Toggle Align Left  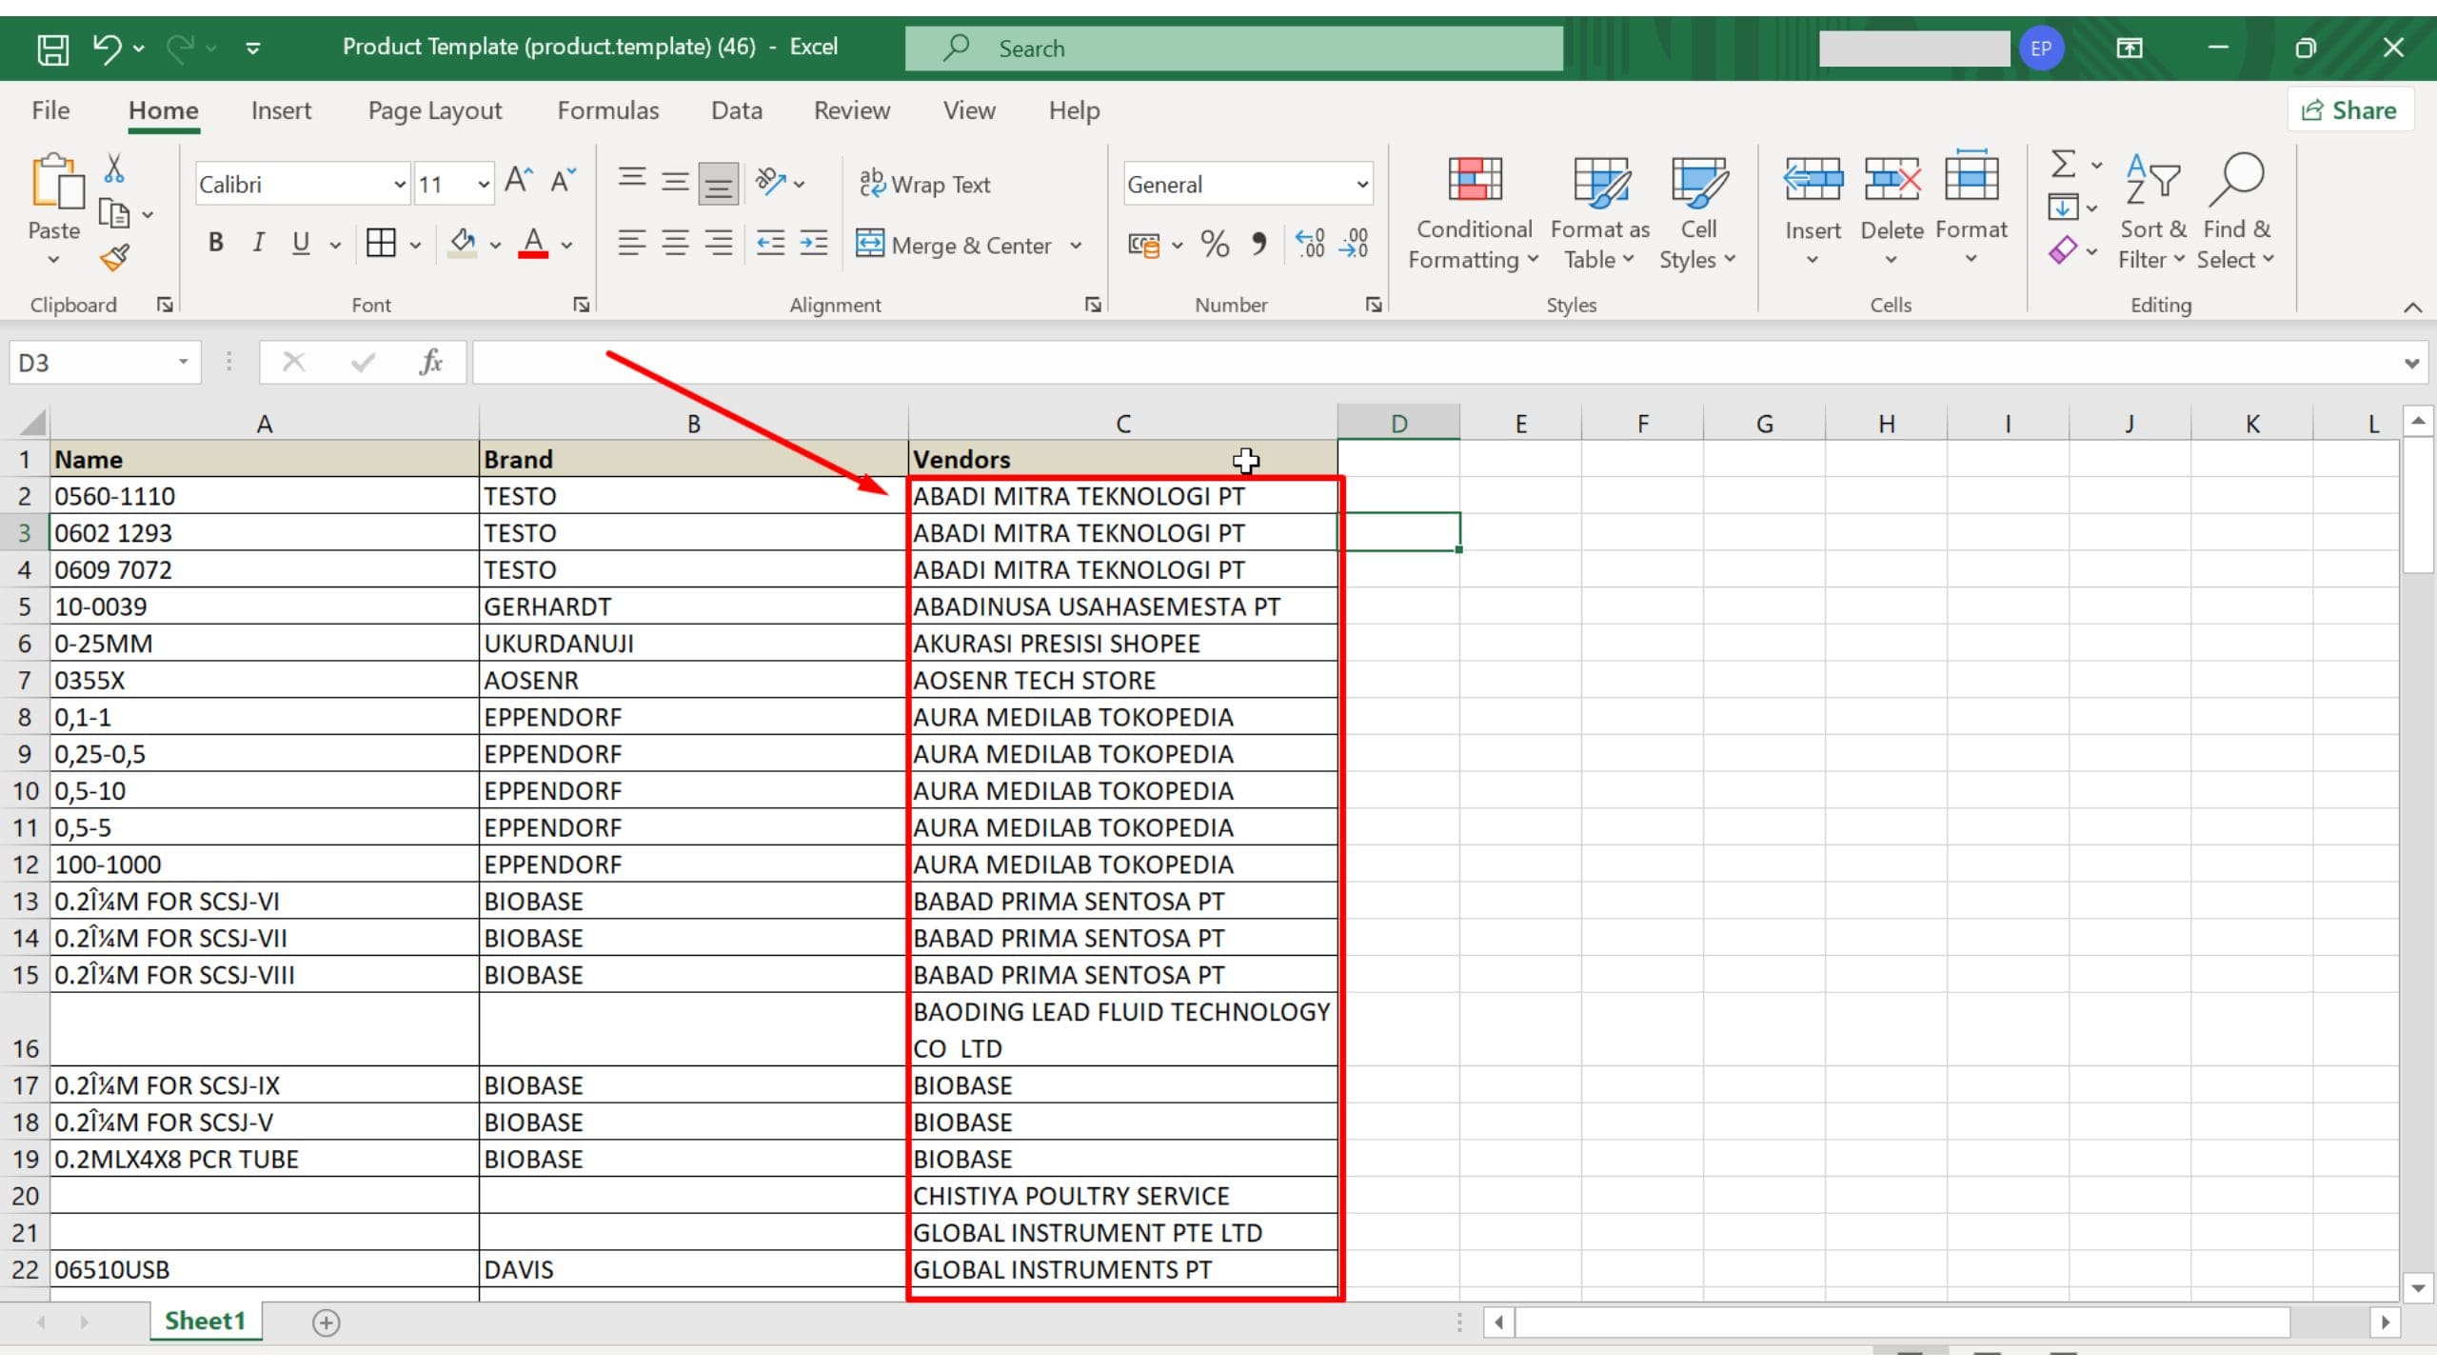point(632,244)
